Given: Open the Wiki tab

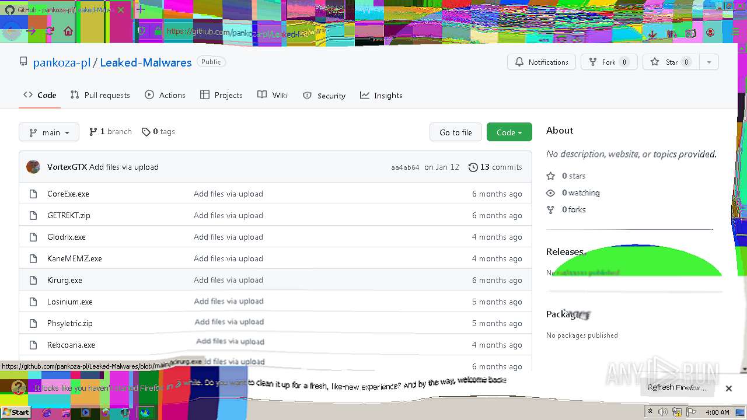Looking at the screenshot, I should click(273, 95).
